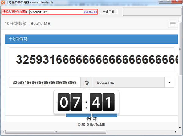Click the down arrow of vertical scrollbar
Screen dimensions: 183x136
tap(180, 127)
